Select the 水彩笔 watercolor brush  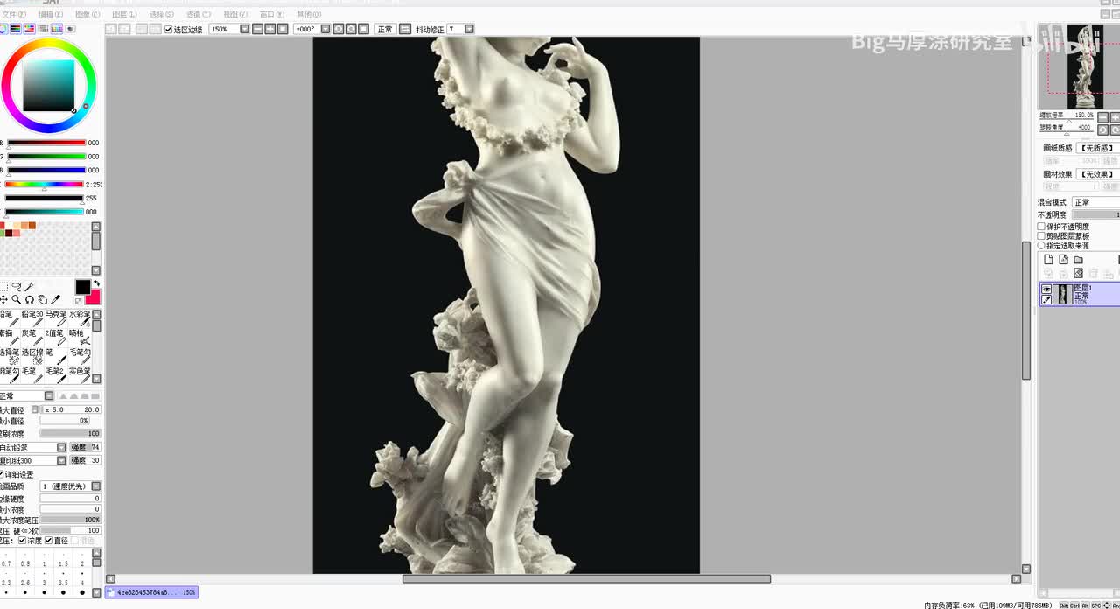point(80,318)
